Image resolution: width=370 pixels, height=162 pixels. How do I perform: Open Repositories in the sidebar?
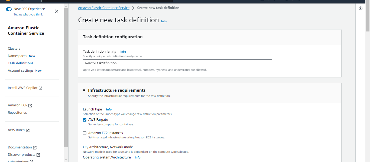[17, 113]
